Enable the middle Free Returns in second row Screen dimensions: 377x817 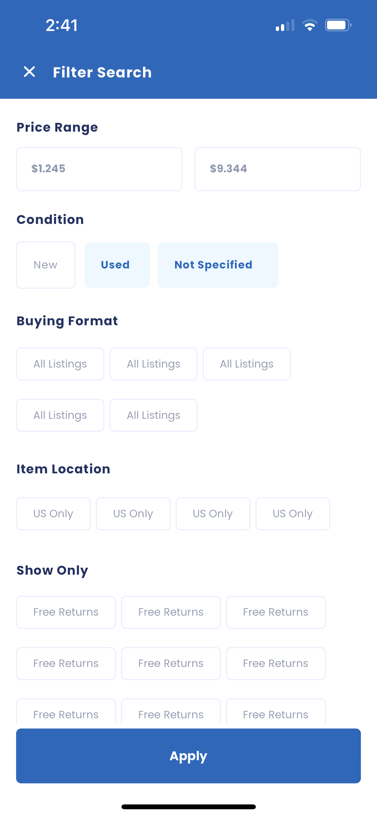coord(171,663)
